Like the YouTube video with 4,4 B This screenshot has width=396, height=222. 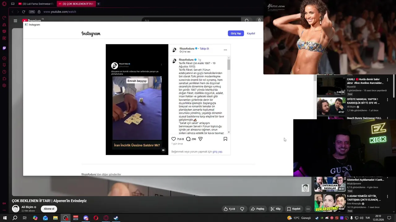click(229, 209)
